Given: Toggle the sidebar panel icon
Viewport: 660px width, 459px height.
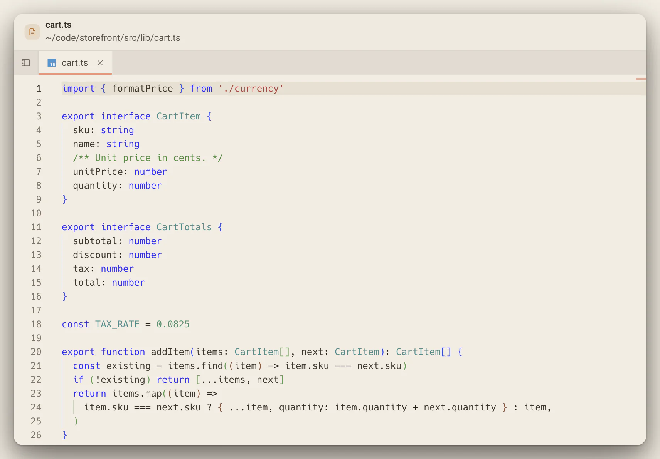Looking at the screenshot, I should click(x=26, y=63).
